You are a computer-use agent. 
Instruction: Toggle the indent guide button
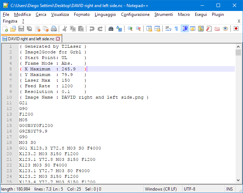point(184,29)
